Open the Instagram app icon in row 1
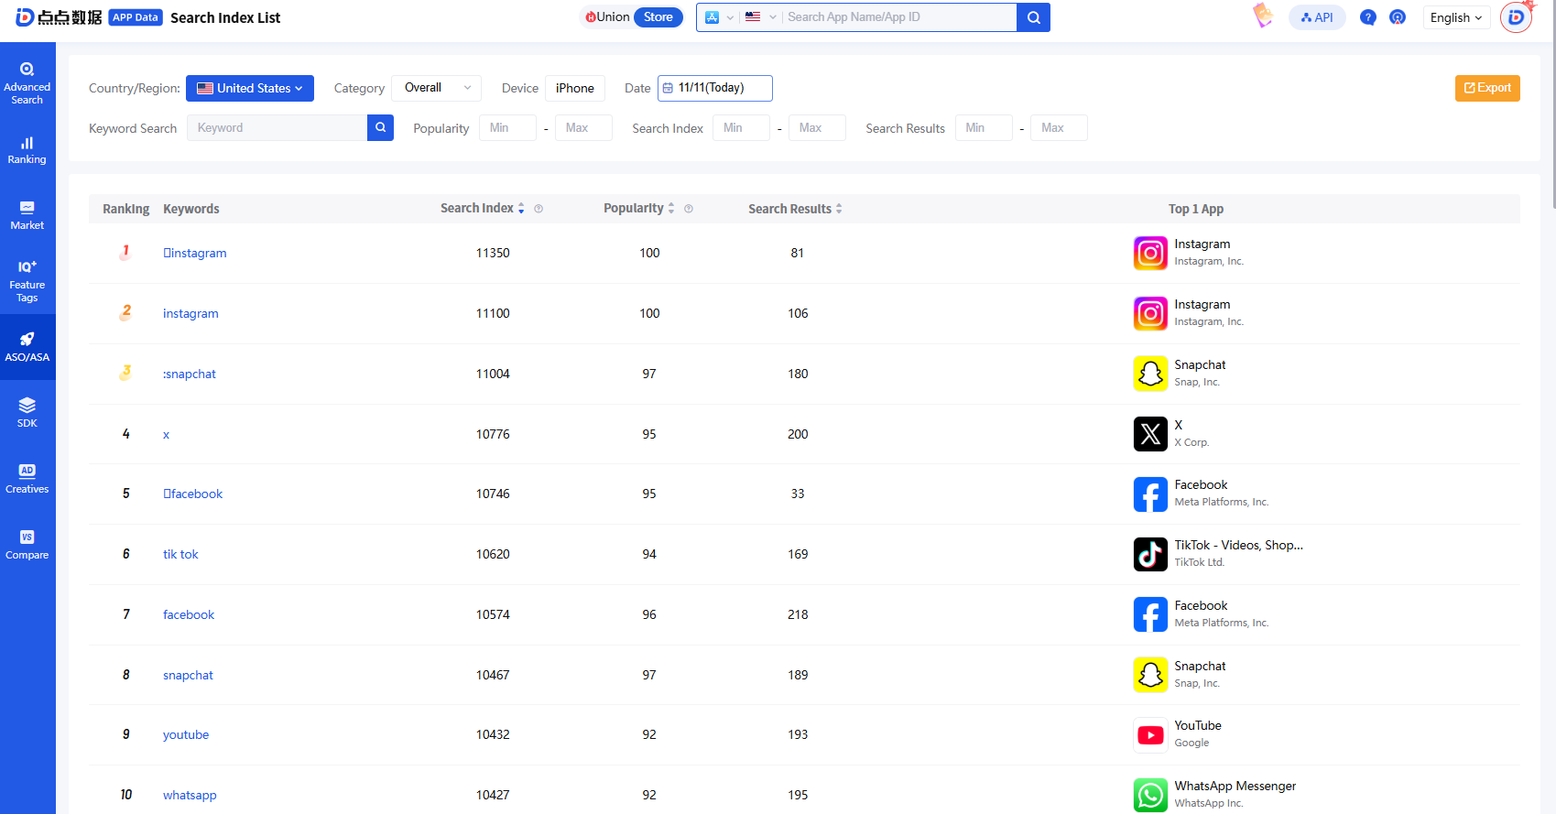This screenshot has height=814, width=1556. (1150, 253)
